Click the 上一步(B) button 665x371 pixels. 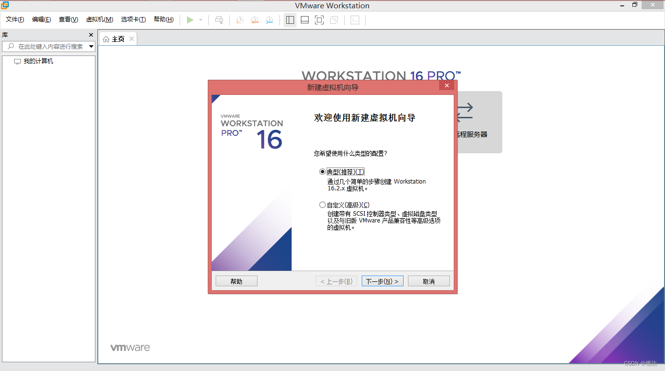pos(336,281)
